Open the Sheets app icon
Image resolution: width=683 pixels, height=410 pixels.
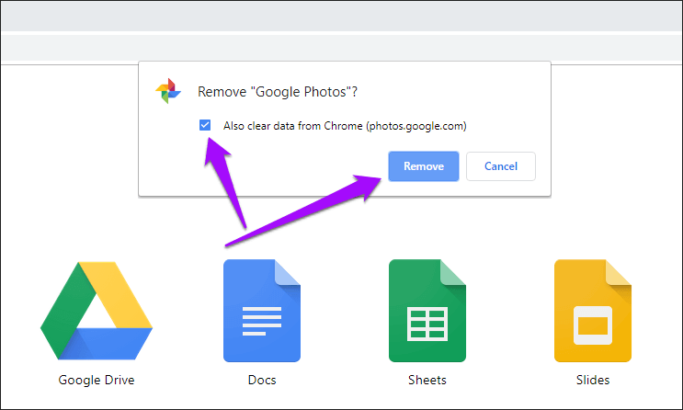click(427, 311)
